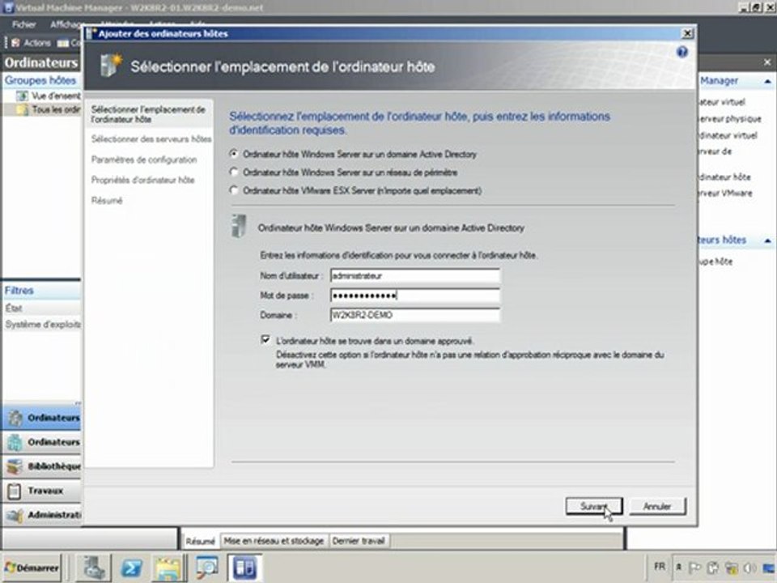
Task: Open the Travaux navigation pane
Action: pos(41,491)
